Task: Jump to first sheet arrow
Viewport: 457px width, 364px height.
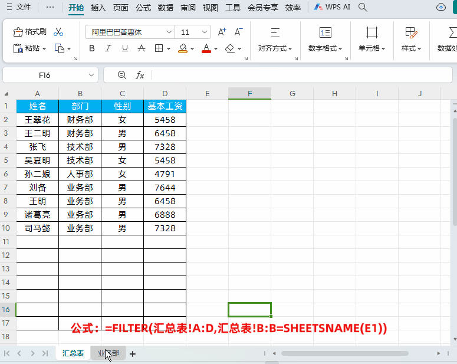Action: click(6, 353)
